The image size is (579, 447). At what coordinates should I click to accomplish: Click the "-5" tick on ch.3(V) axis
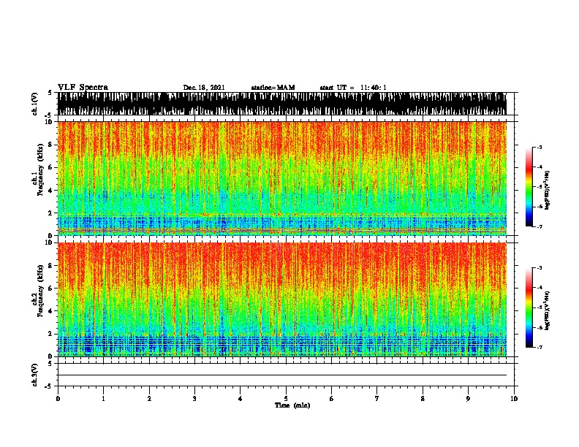pyautogui.click(x=49, y=386)
